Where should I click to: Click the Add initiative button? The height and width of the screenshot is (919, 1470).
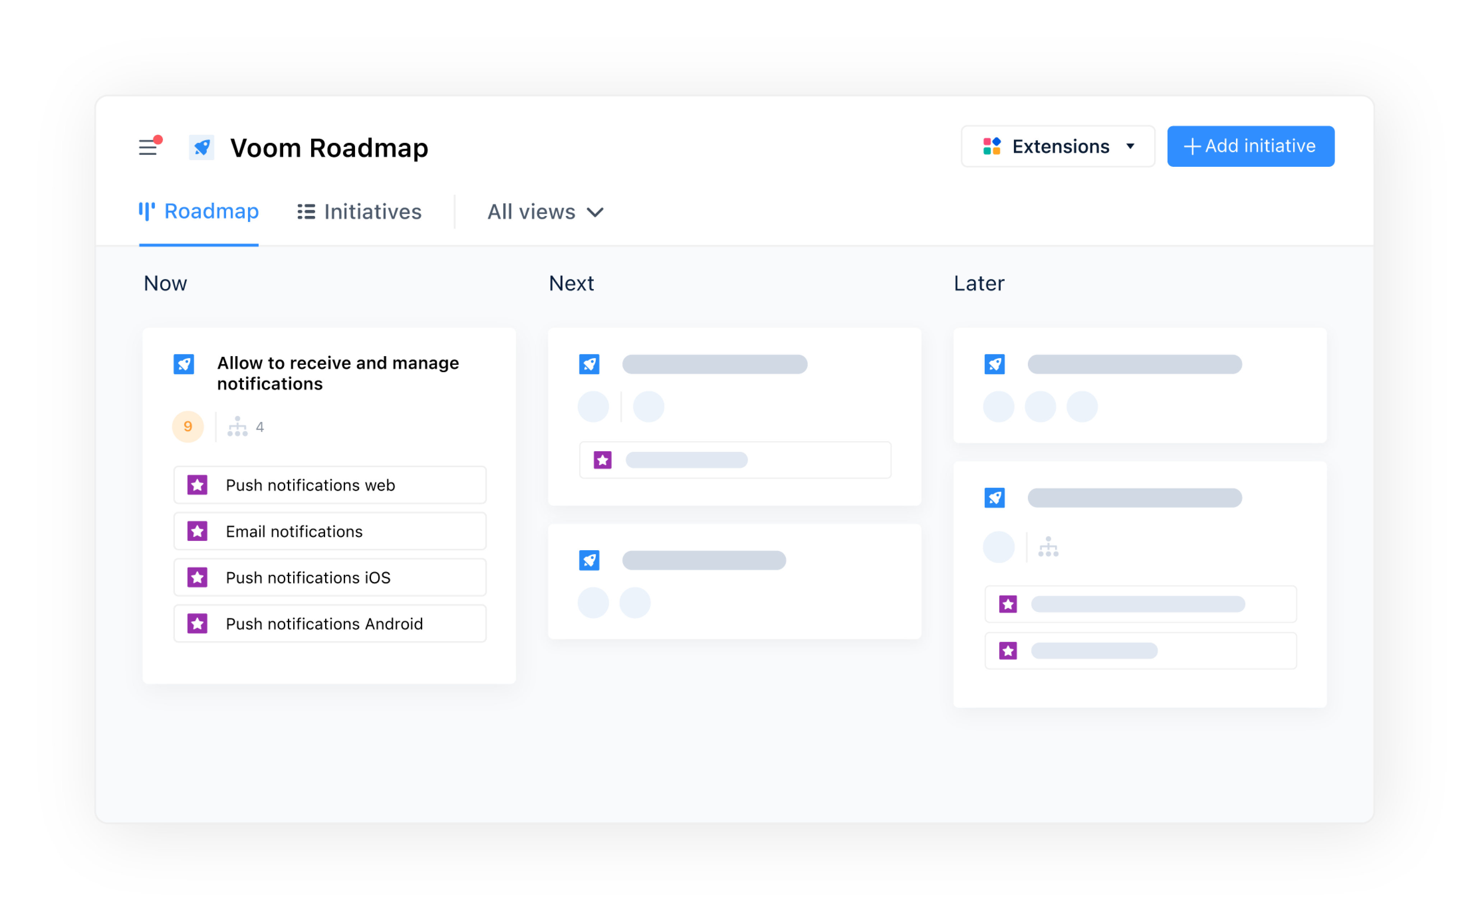(1250, 146)
